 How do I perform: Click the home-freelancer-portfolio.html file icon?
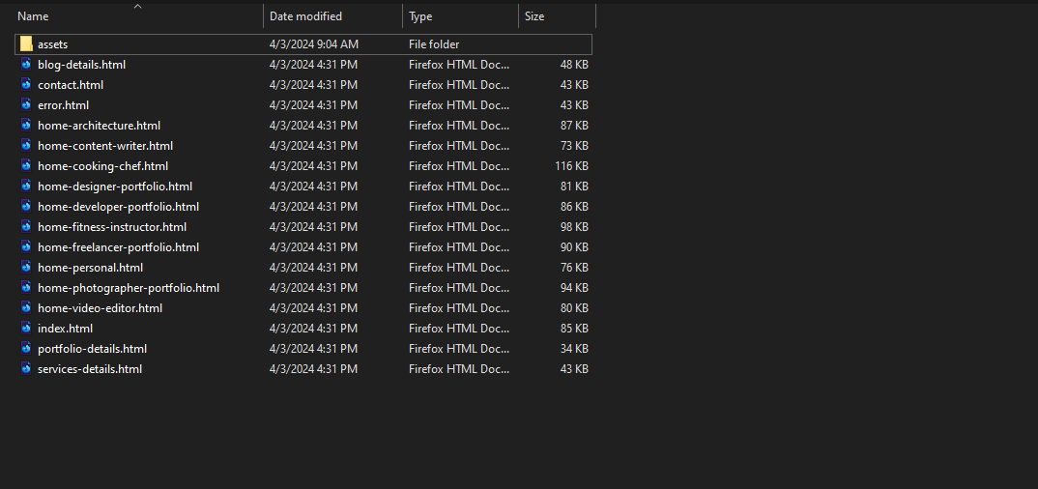tap(26, 247)
